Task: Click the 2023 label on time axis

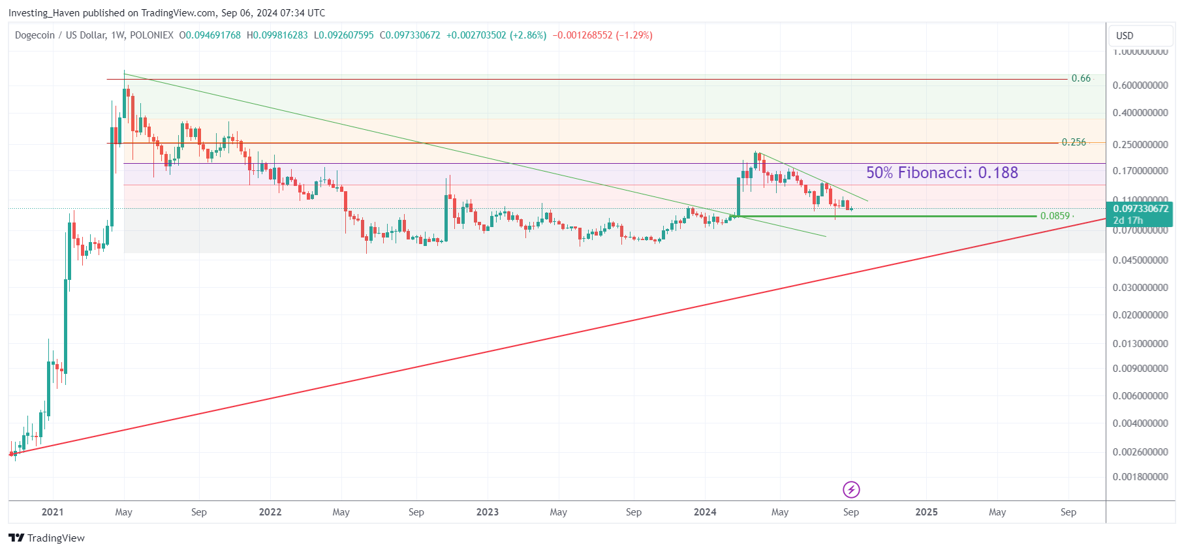Action: click(x=488, y=512)
